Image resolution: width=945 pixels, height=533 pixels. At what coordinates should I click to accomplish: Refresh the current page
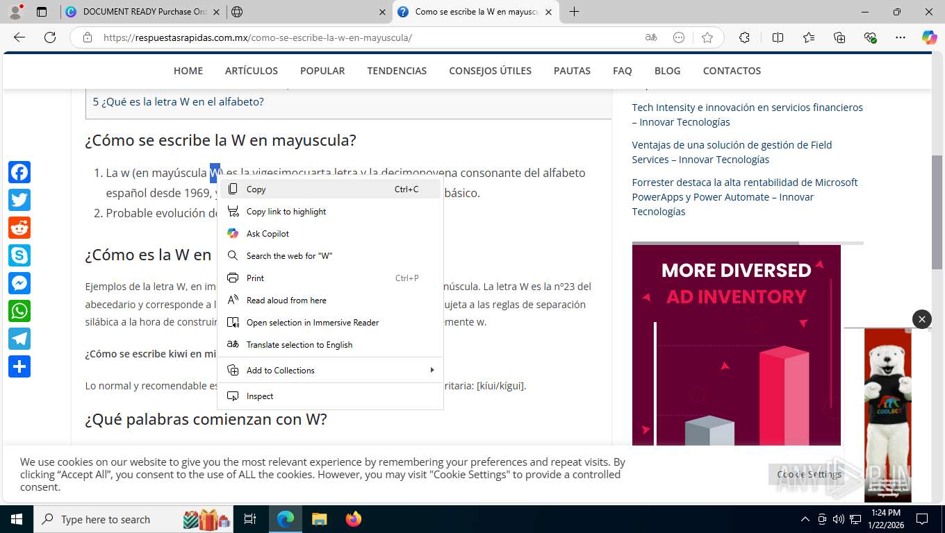pos(50,37)
